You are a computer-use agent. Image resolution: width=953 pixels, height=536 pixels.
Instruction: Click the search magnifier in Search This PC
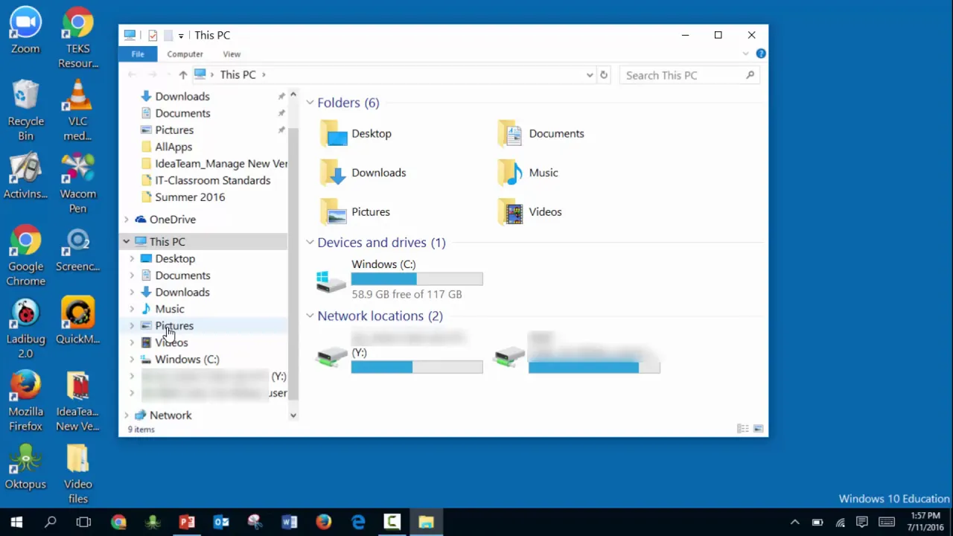tap(750, 74)
